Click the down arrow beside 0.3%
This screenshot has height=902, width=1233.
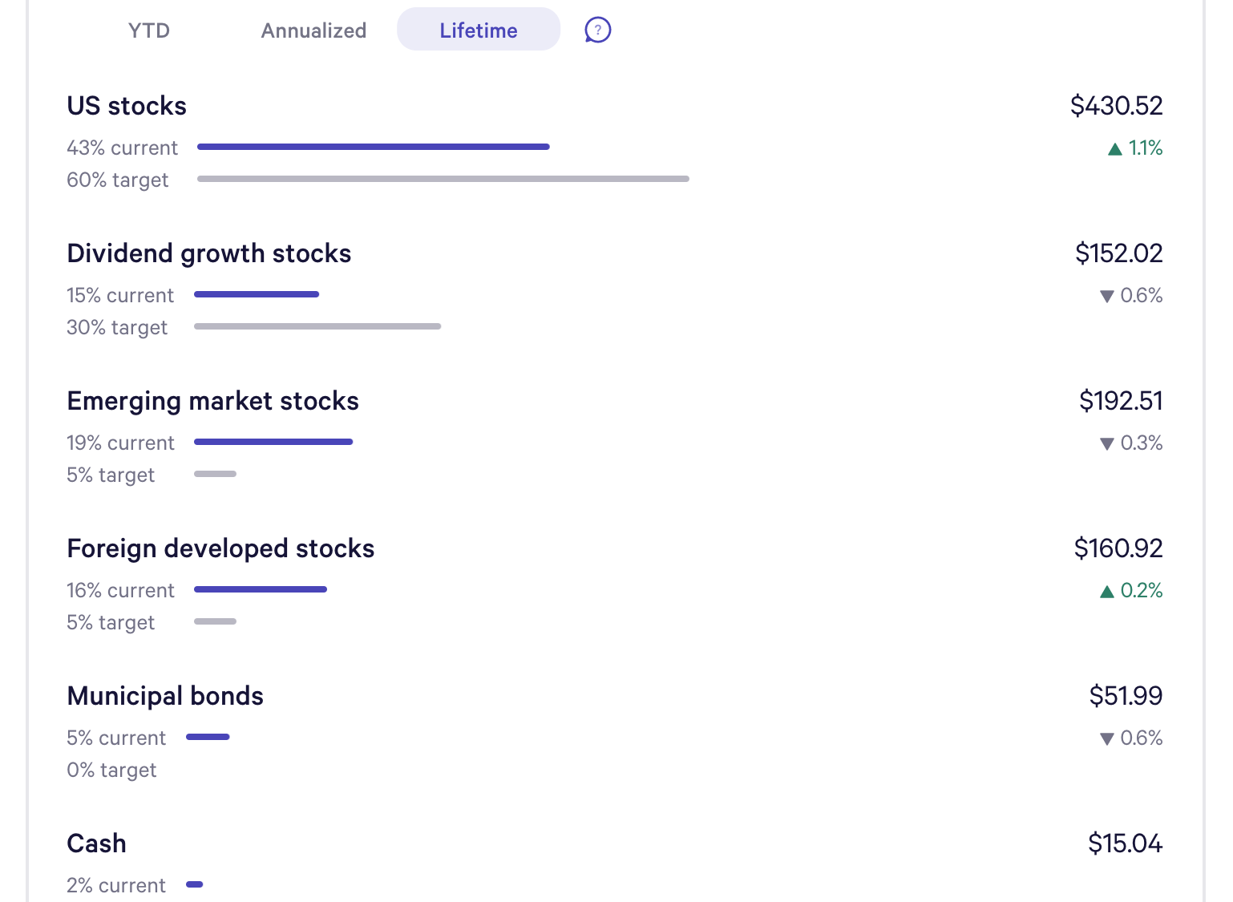point(1107,443)
